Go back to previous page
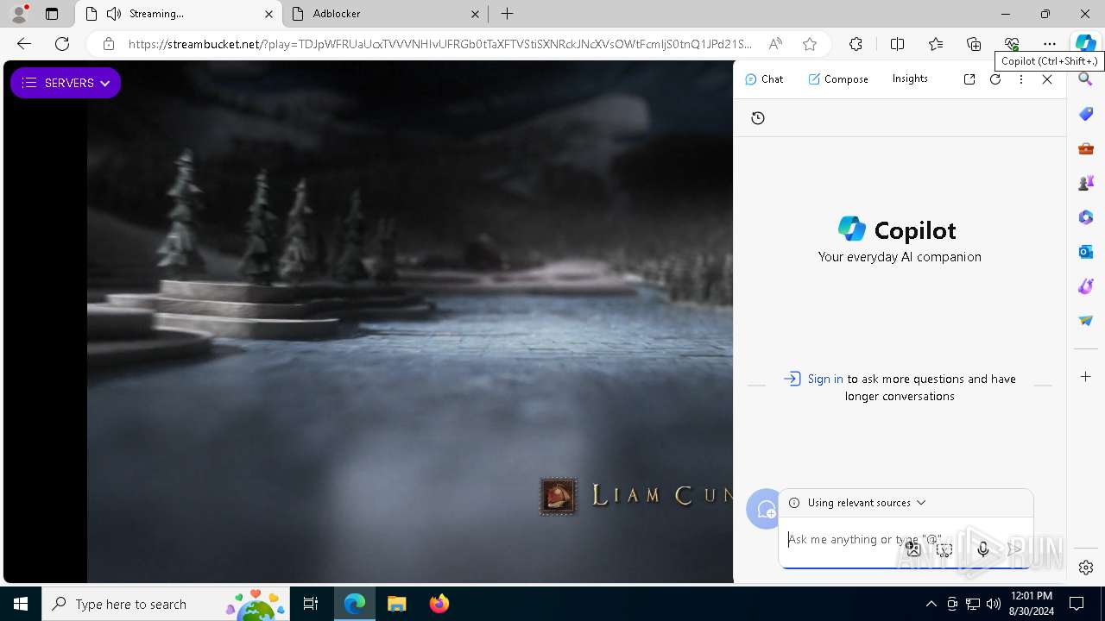Viewport: 1105px width, 621px height. 24,44
